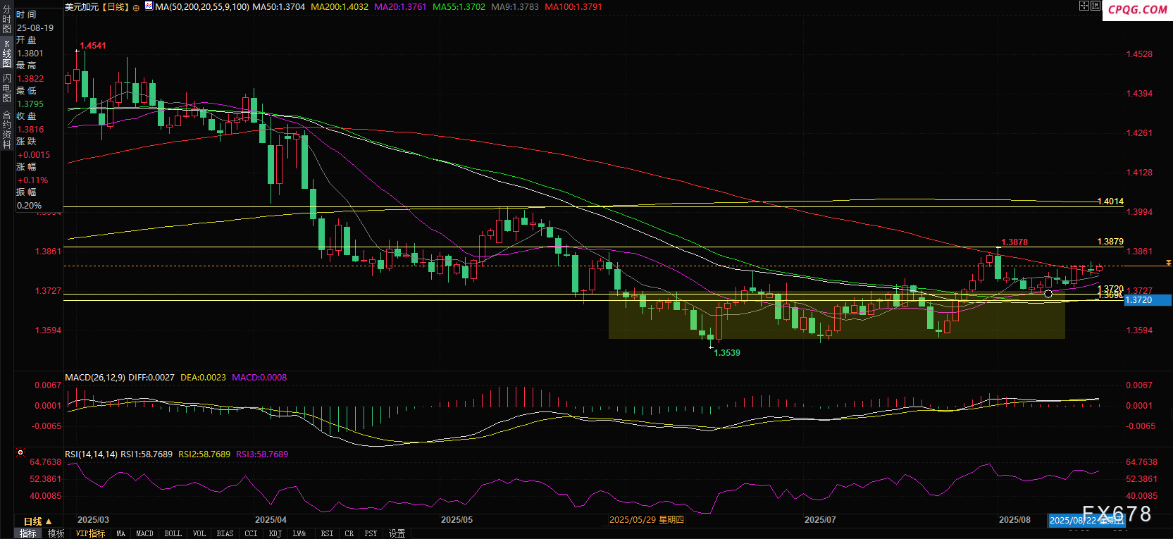Click the yellow highlighted consolidation zone
This screenshot has width=1173, height=539.
(837, 315)
